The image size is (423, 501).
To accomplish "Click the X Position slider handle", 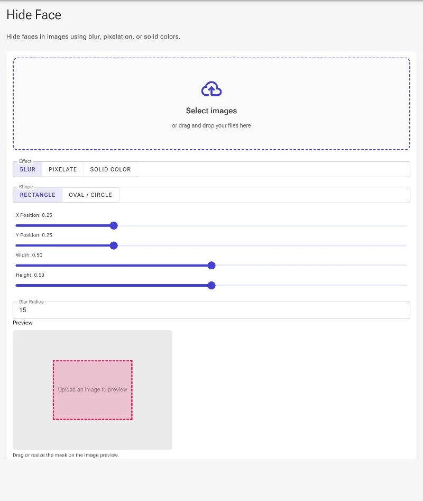I will click(x=114, y=225).
